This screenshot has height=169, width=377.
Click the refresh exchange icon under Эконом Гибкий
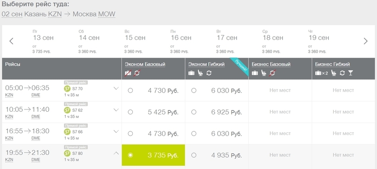click(209, 73)
